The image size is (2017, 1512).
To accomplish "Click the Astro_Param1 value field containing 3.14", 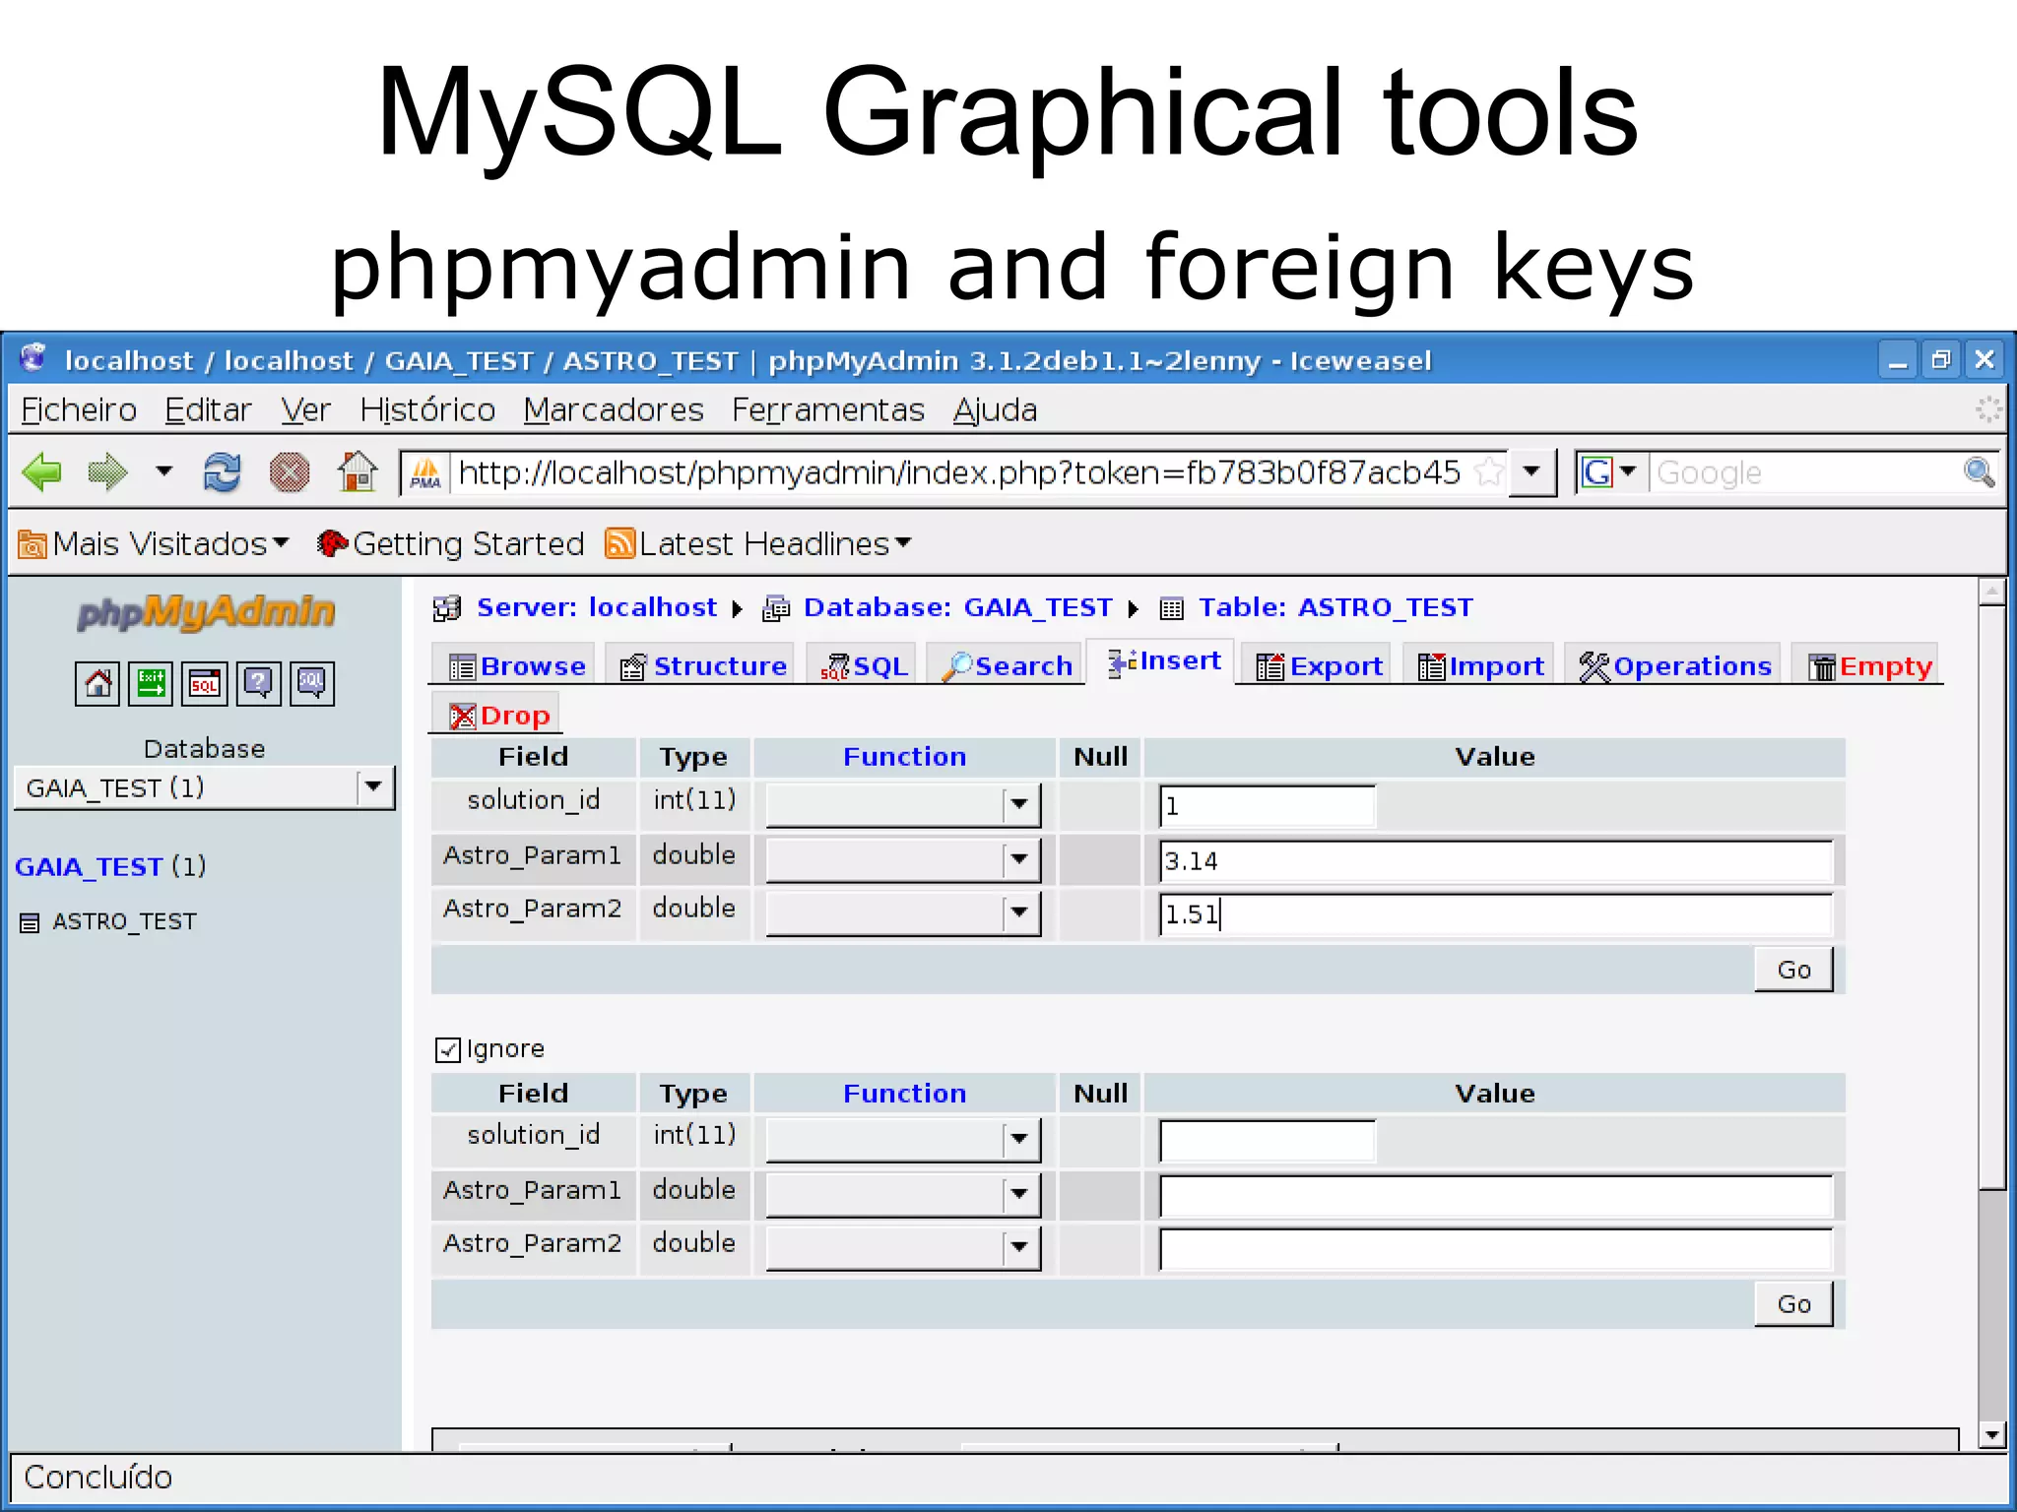I will (x=1496, y=861).
